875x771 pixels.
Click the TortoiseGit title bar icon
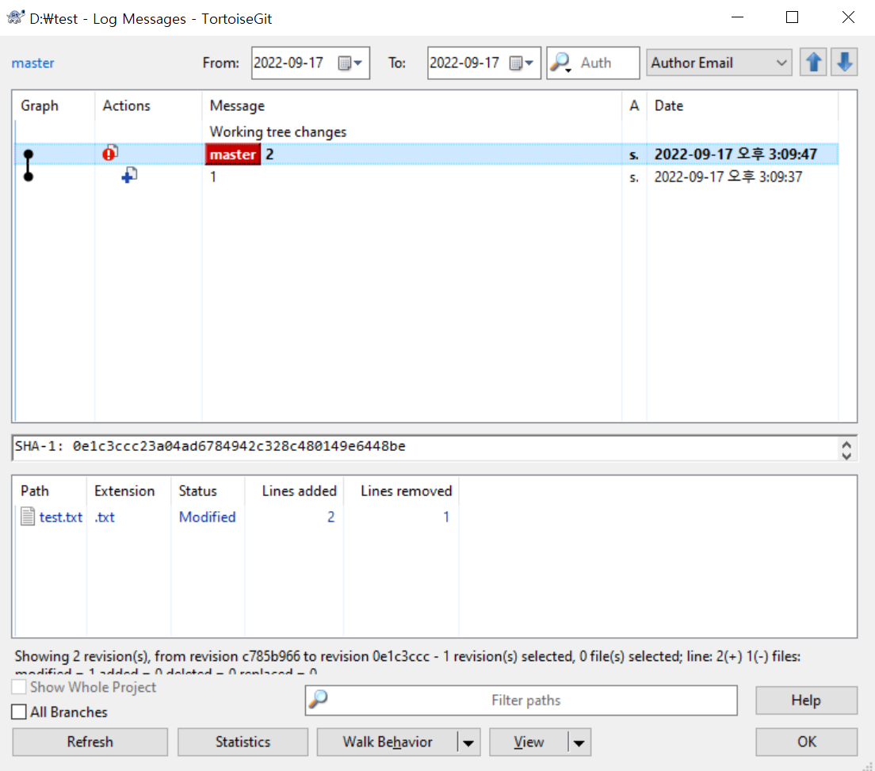pos(15,18)
